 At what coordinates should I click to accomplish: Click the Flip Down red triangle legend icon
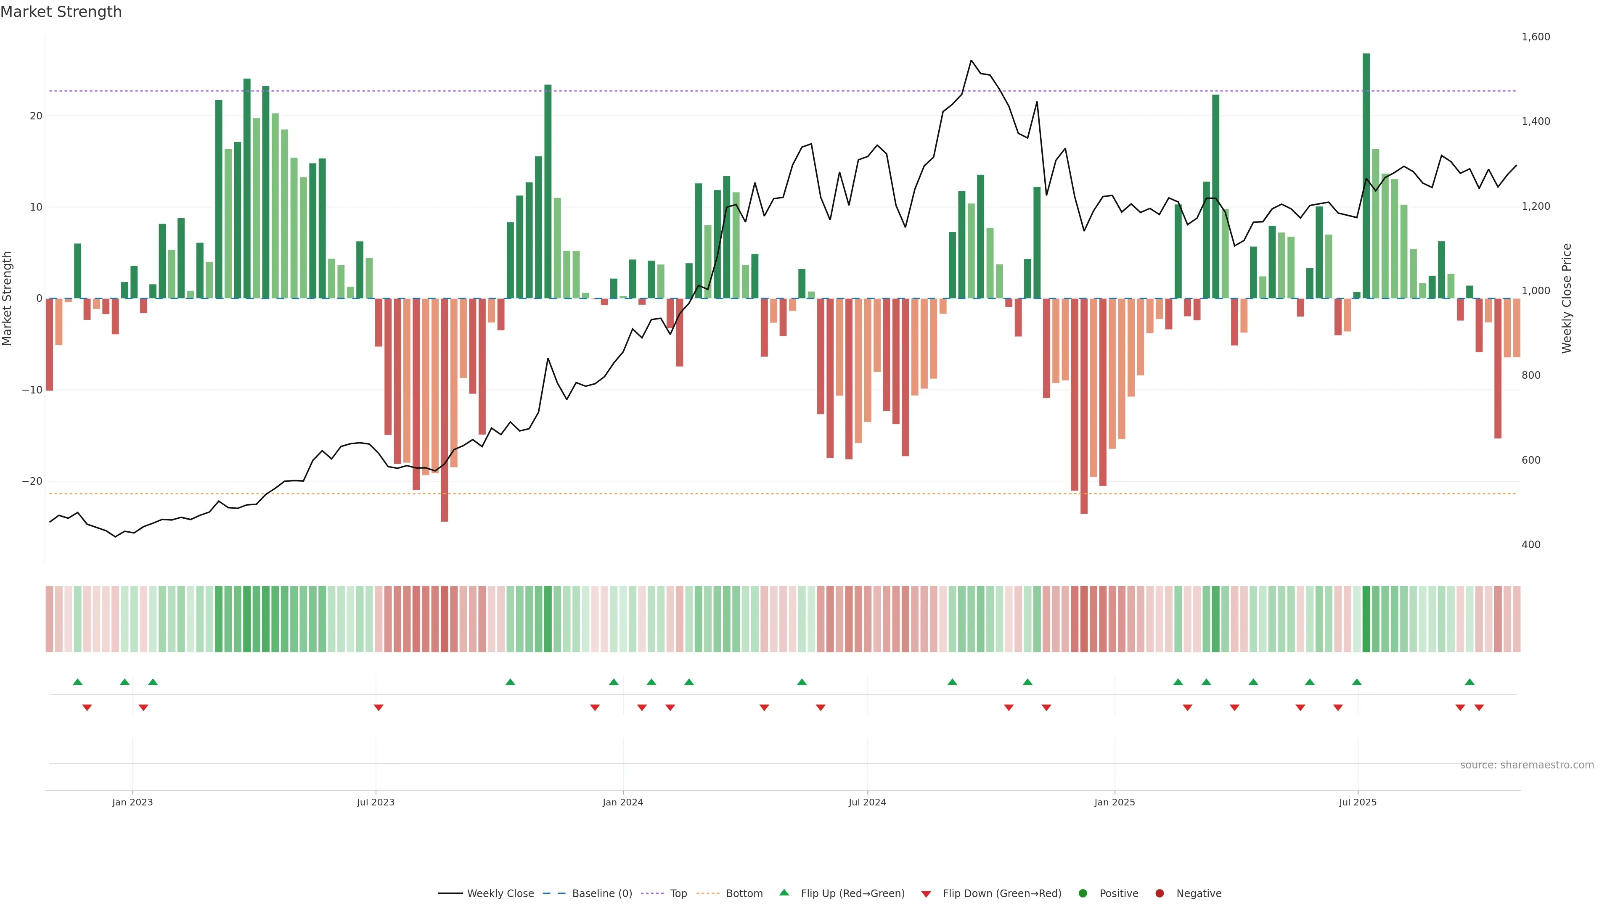(x=926, y=894)
